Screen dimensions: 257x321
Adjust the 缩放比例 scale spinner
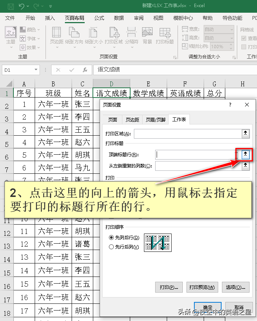coord(231,47)
